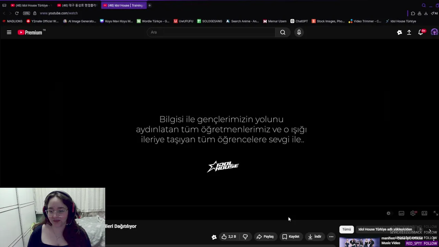Open Idol House Türkiye bookmark
The image size is (439, 247).
point(401,21)
